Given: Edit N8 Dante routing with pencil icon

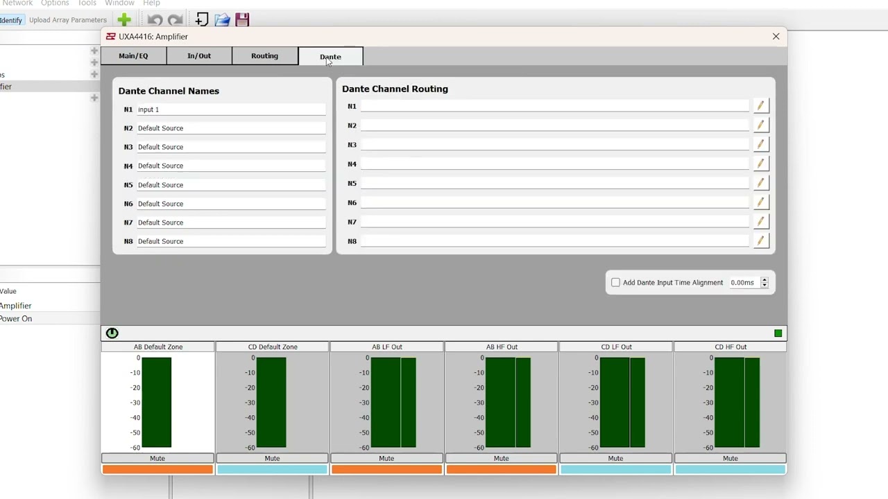Looking at the screenshot, I should [761, 240].
